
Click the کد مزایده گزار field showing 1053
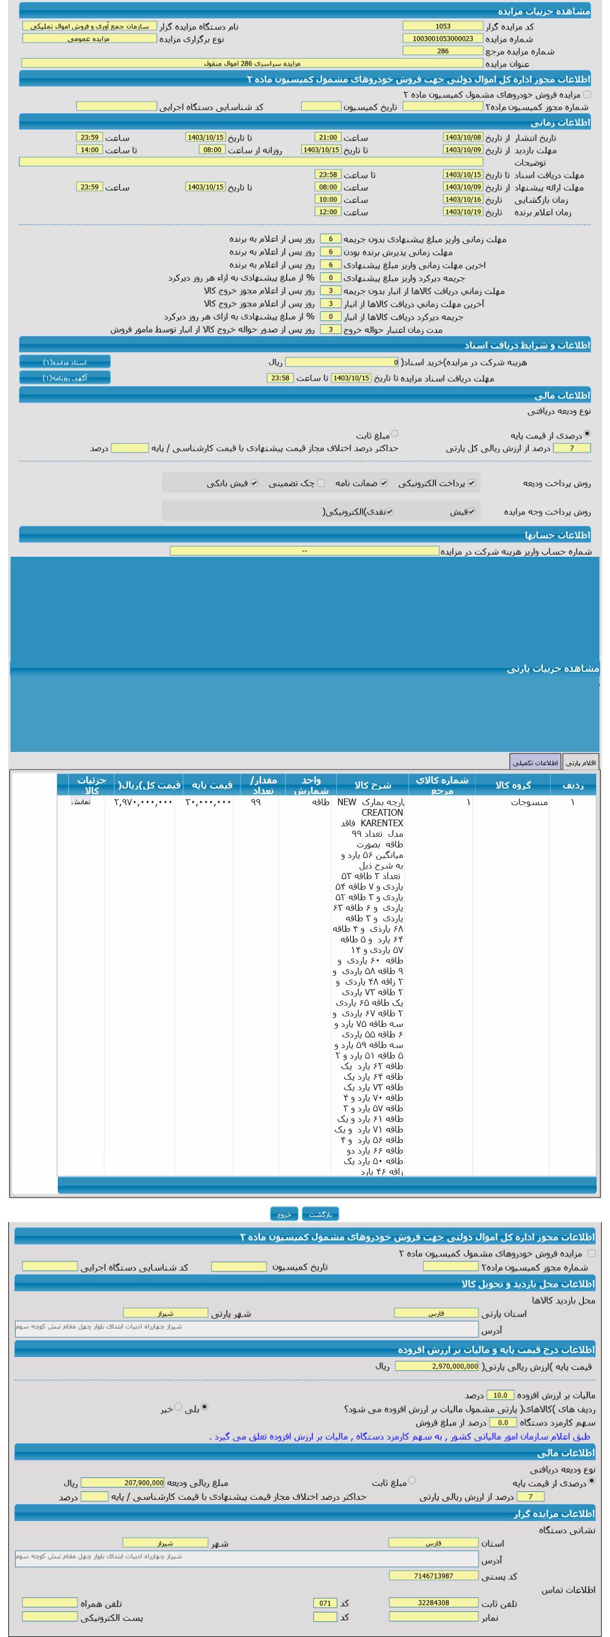(442, 26)
